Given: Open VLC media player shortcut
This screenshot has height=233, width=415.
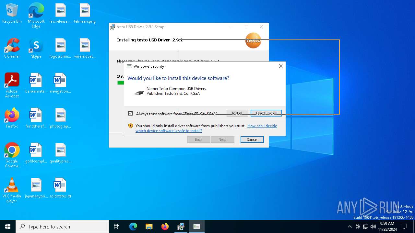Looking at the screenshot, I should (x=12, y=190).
